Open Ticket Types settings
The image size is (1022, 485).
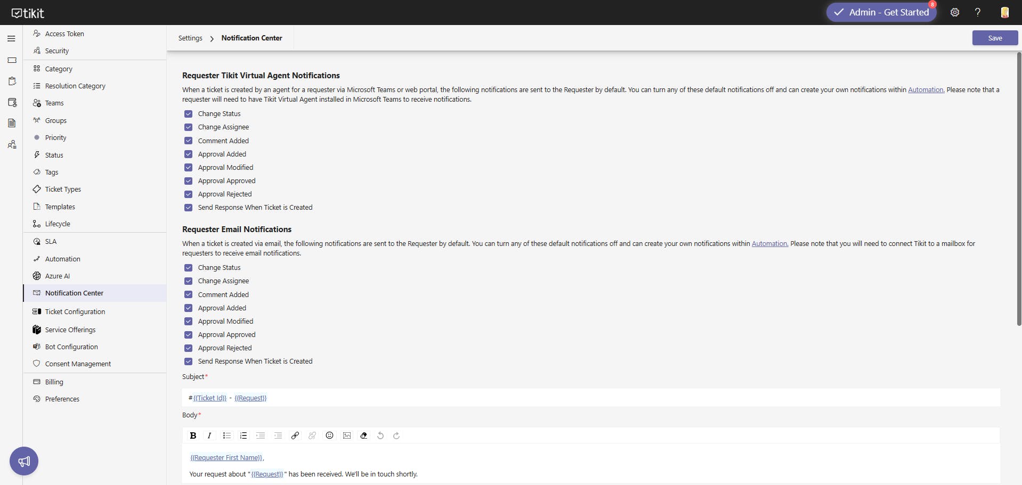click(63, 190)
